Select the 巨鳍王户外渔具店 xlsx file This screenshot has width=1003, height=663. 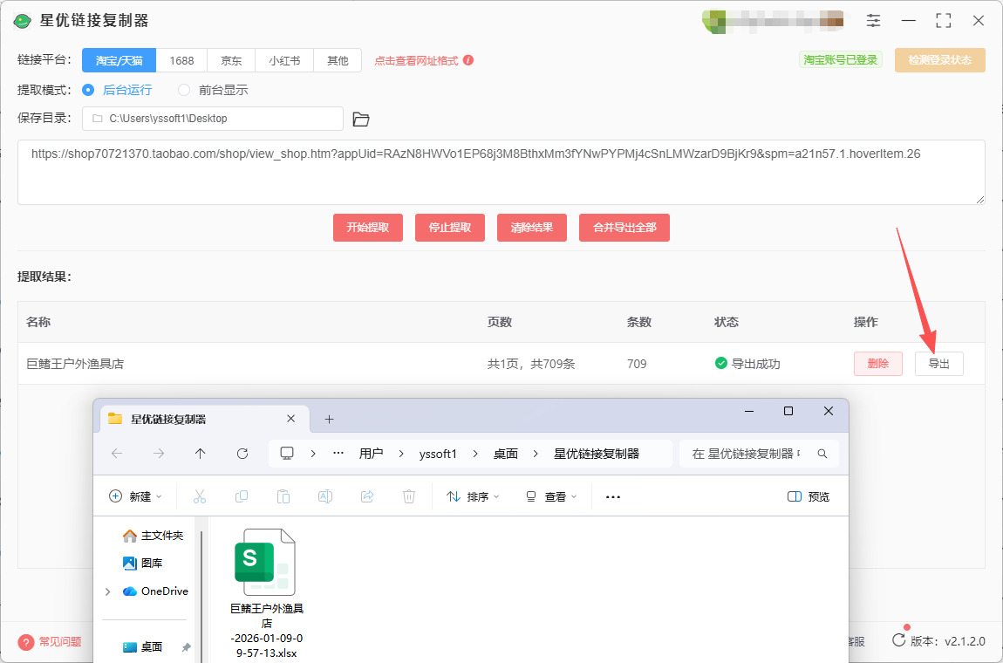267,594
